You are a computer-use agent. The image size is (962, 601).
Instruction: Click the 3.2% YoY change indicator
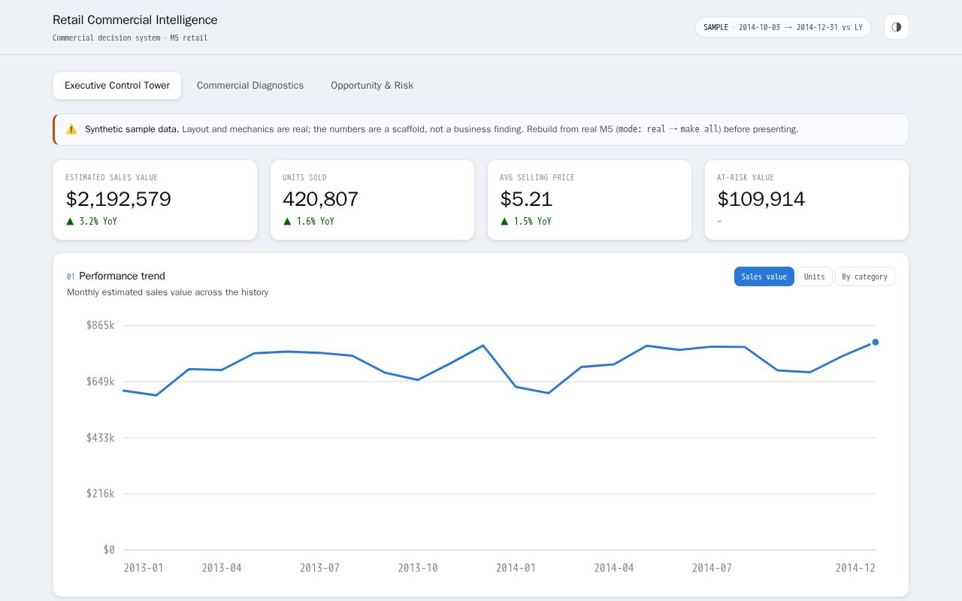(92, 222)
